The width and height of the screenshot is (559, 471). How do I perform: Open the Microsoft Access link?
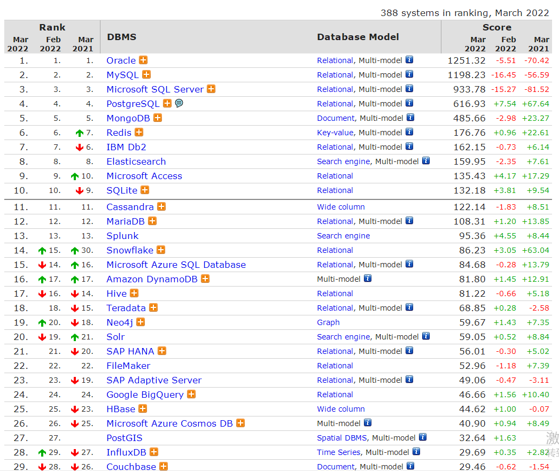(x=144, y=176)
